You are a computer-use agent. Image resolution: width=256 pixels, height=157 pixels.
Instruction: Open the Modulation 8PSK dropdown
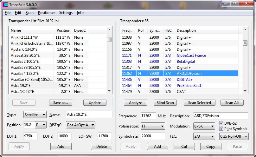204,126
